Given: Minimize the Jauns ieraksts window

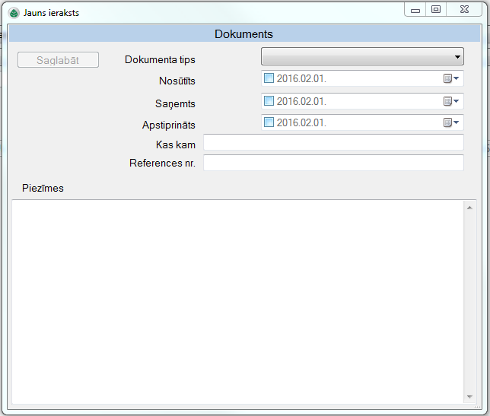Looking at the screenshot, I should click(x=415, y=10).
